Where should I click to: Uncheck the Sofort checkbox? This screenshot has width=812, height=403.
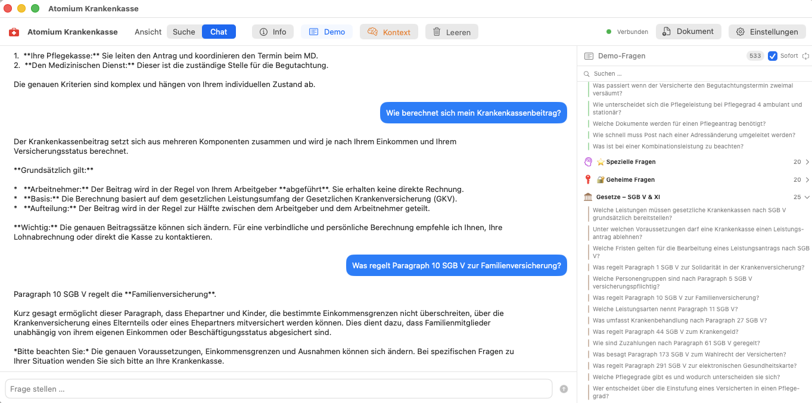[x=773, y=56]
